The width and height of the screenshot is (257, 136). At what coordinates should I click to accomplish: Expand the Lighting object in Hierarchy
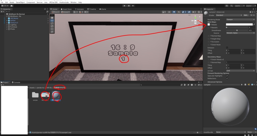[x=7, y=25]
